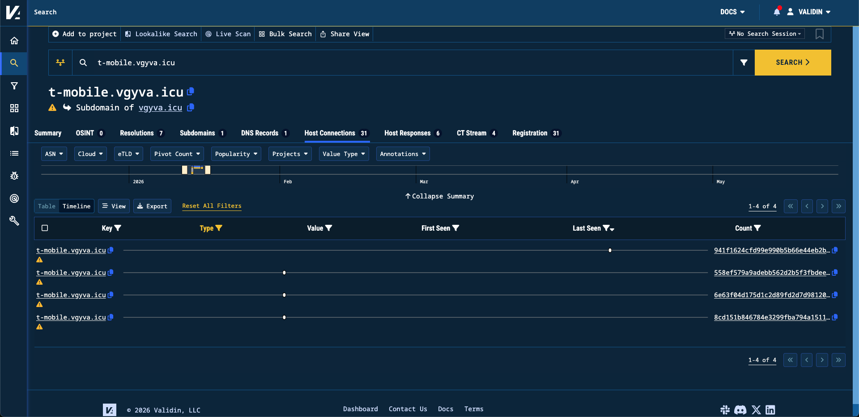
Task: Open the Annotations filter dropdown
Action: tap(403, 154)
